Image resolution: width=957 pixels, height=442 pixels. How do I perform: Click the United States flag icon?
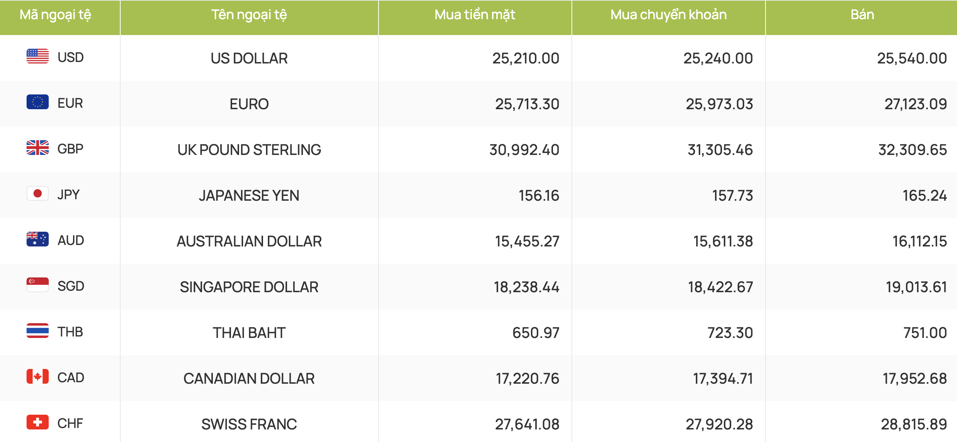click(x=38, y=56)
